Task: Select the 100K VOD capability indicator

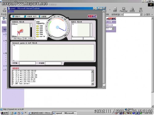Action: (x=38, y=26)
